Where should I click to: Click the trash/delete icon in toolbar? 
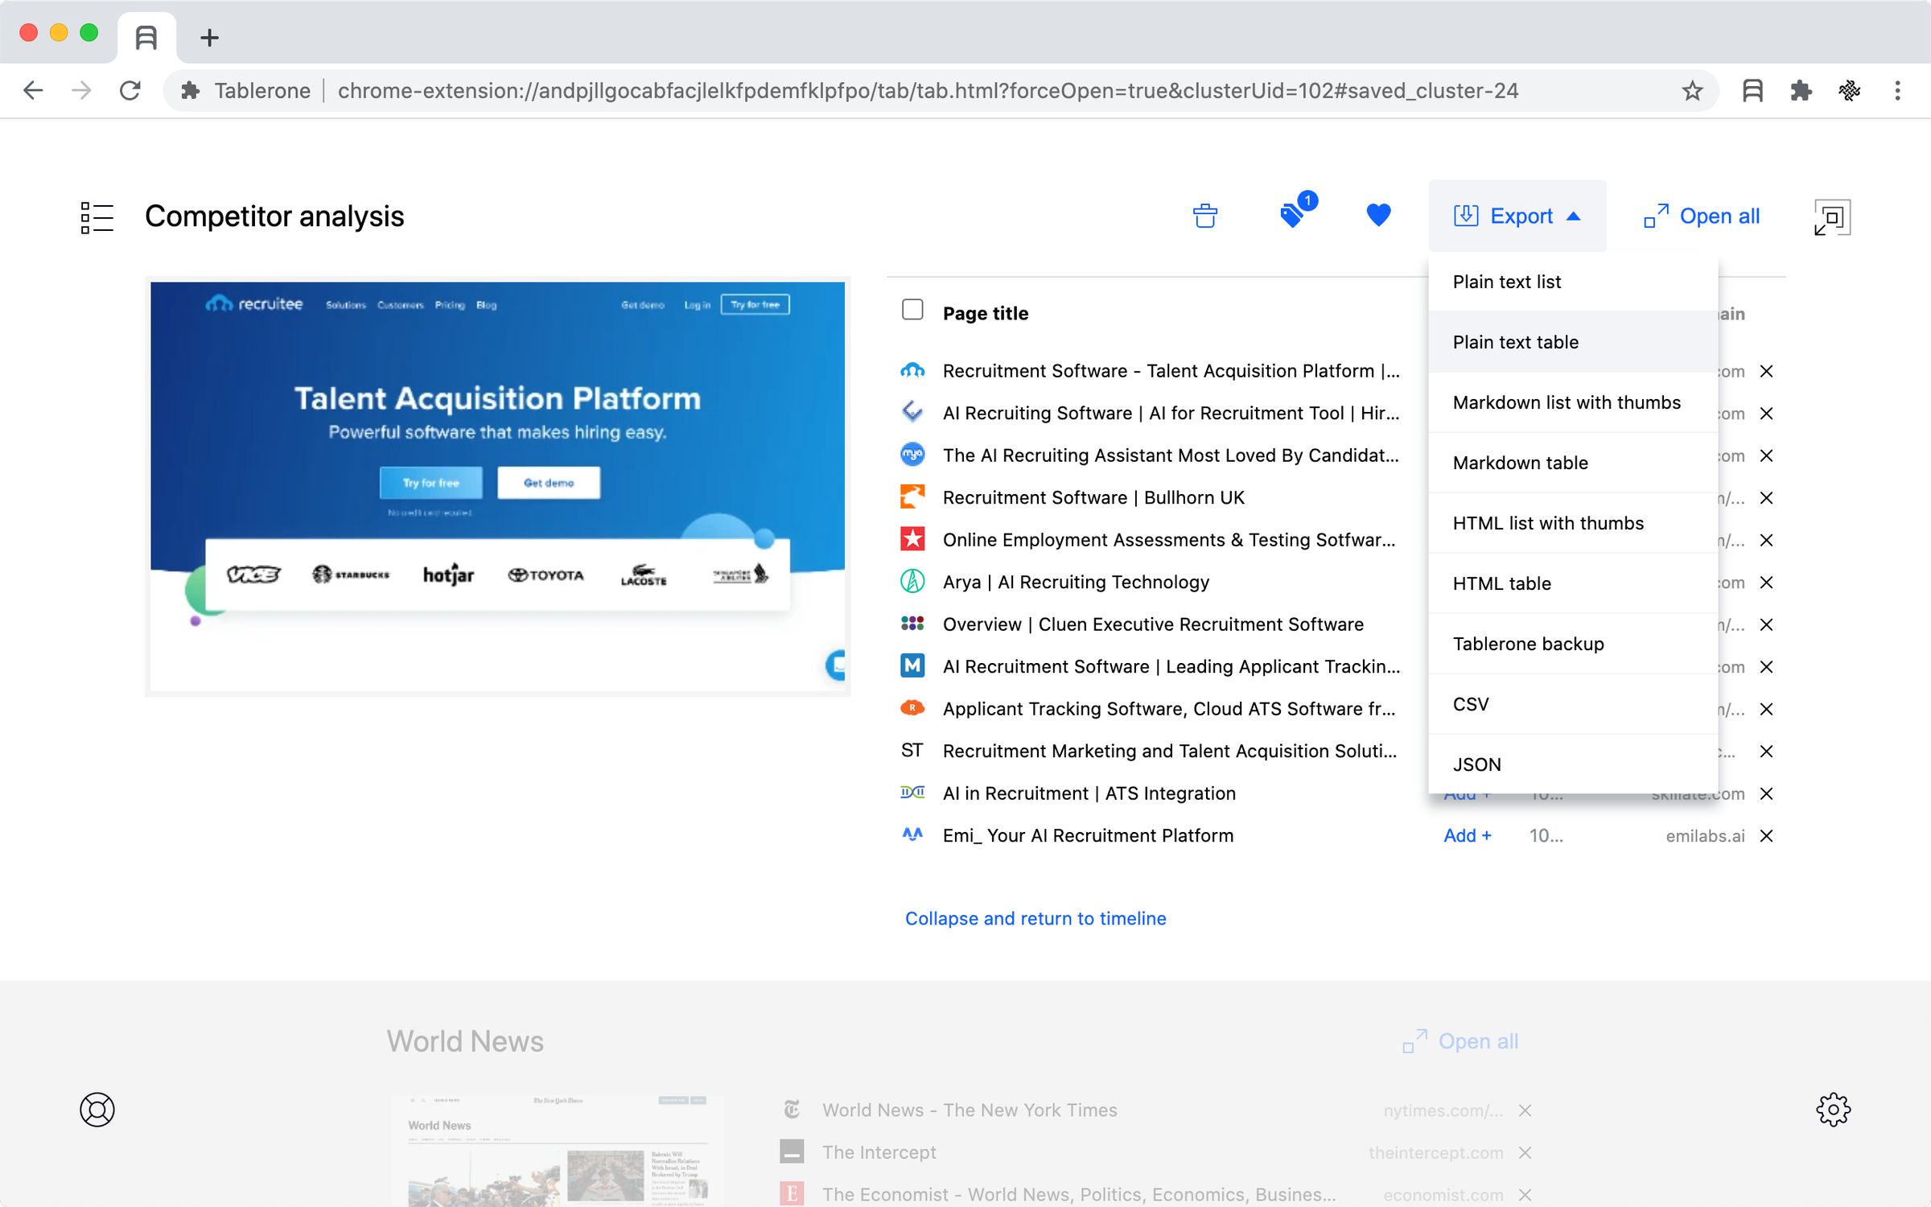click(1204, 216)
